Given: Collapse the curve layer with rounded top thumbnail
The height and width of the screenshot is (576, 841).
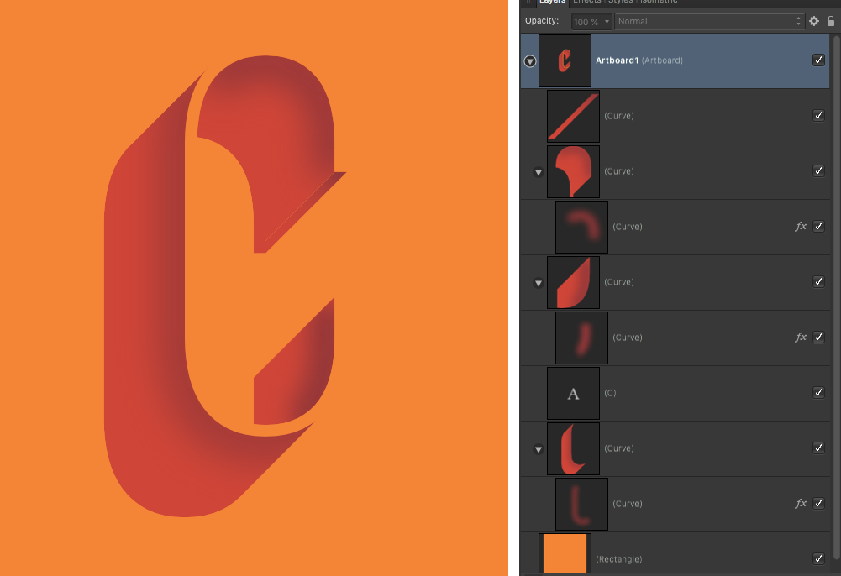Looking at the screenshot, I should pos(539,172).
